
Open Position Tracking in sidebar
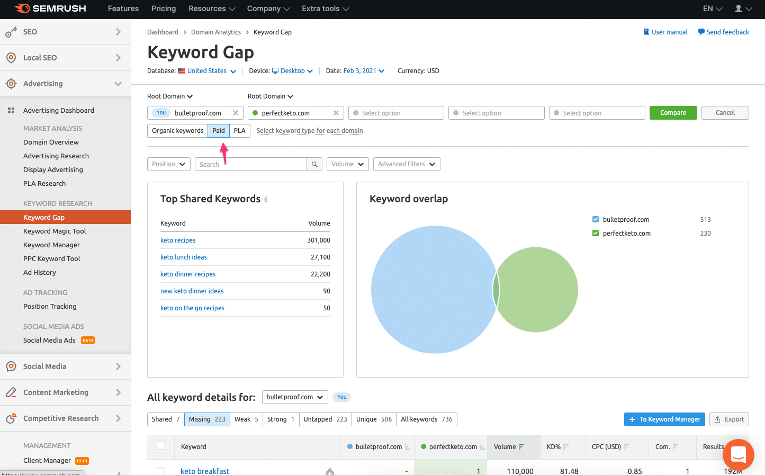(50, 307)
